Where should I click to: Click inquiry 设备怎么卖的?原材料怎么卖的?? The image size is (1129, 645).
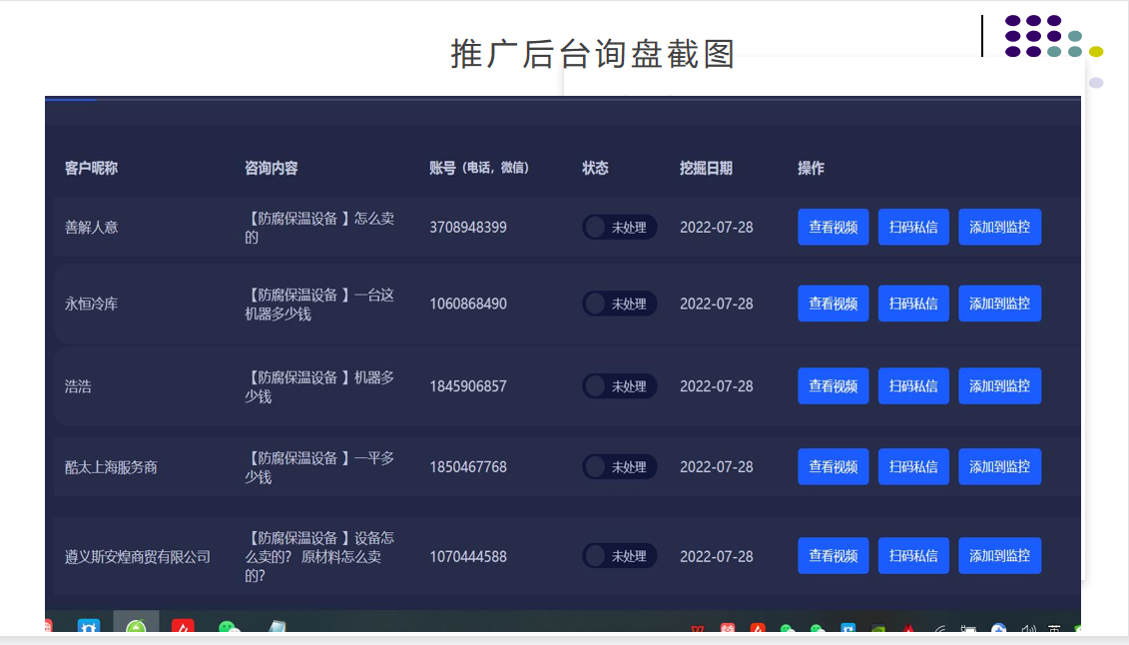click(x=319, y=556)
